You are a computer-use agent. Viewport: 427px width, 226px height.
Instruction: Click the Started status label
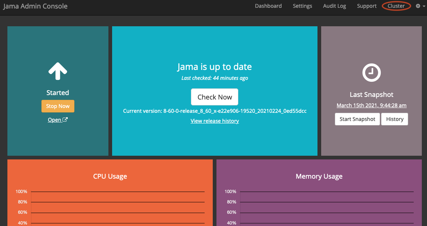58,92
